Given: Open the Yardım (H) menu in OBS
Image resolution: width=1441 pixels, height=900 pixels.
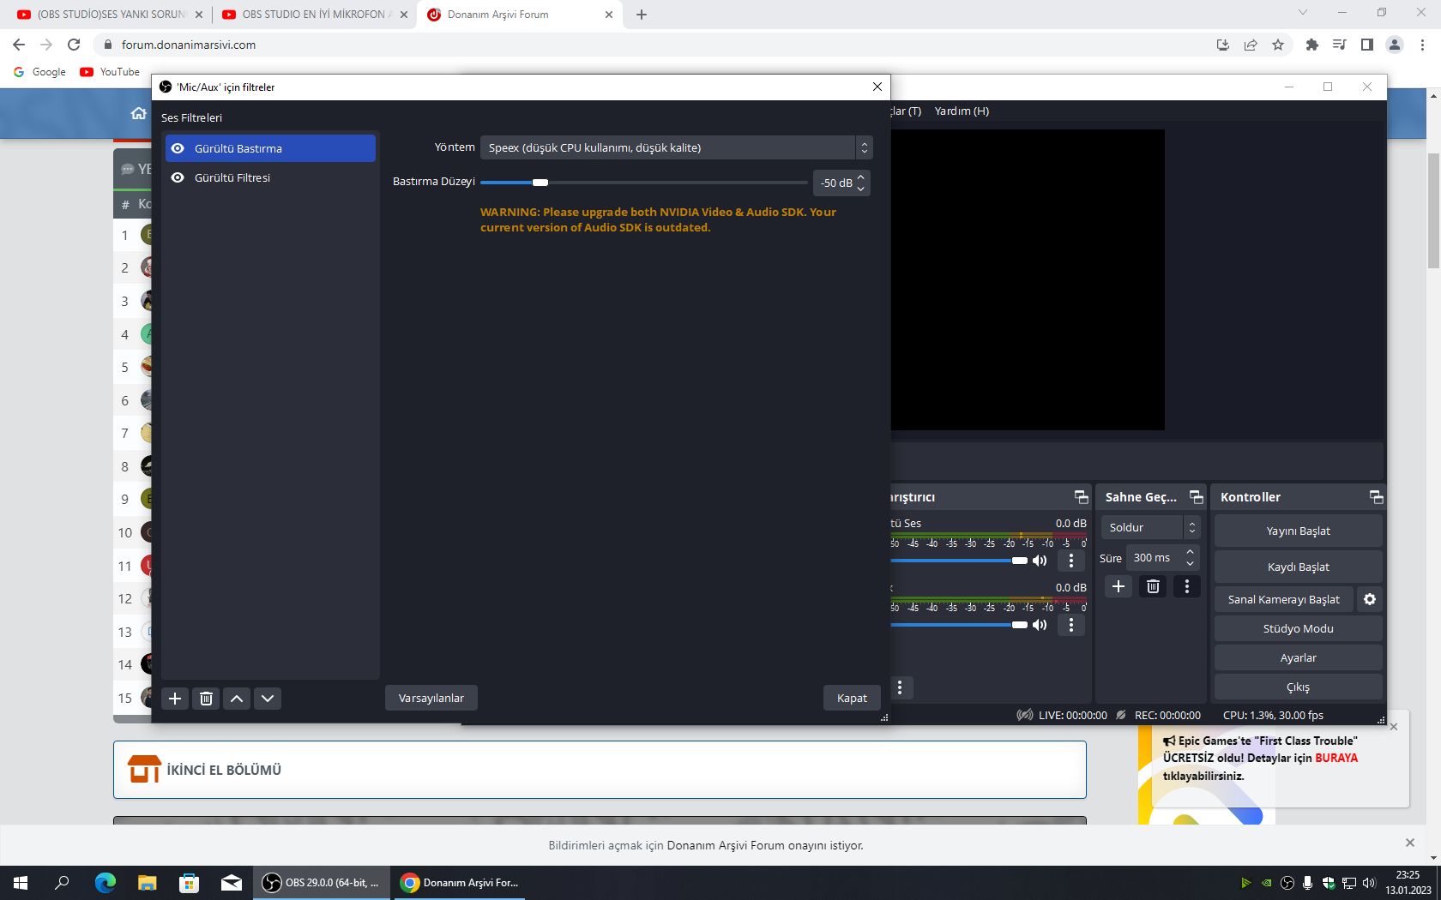Looking at the screenshot, I should (x=962, y=111).
